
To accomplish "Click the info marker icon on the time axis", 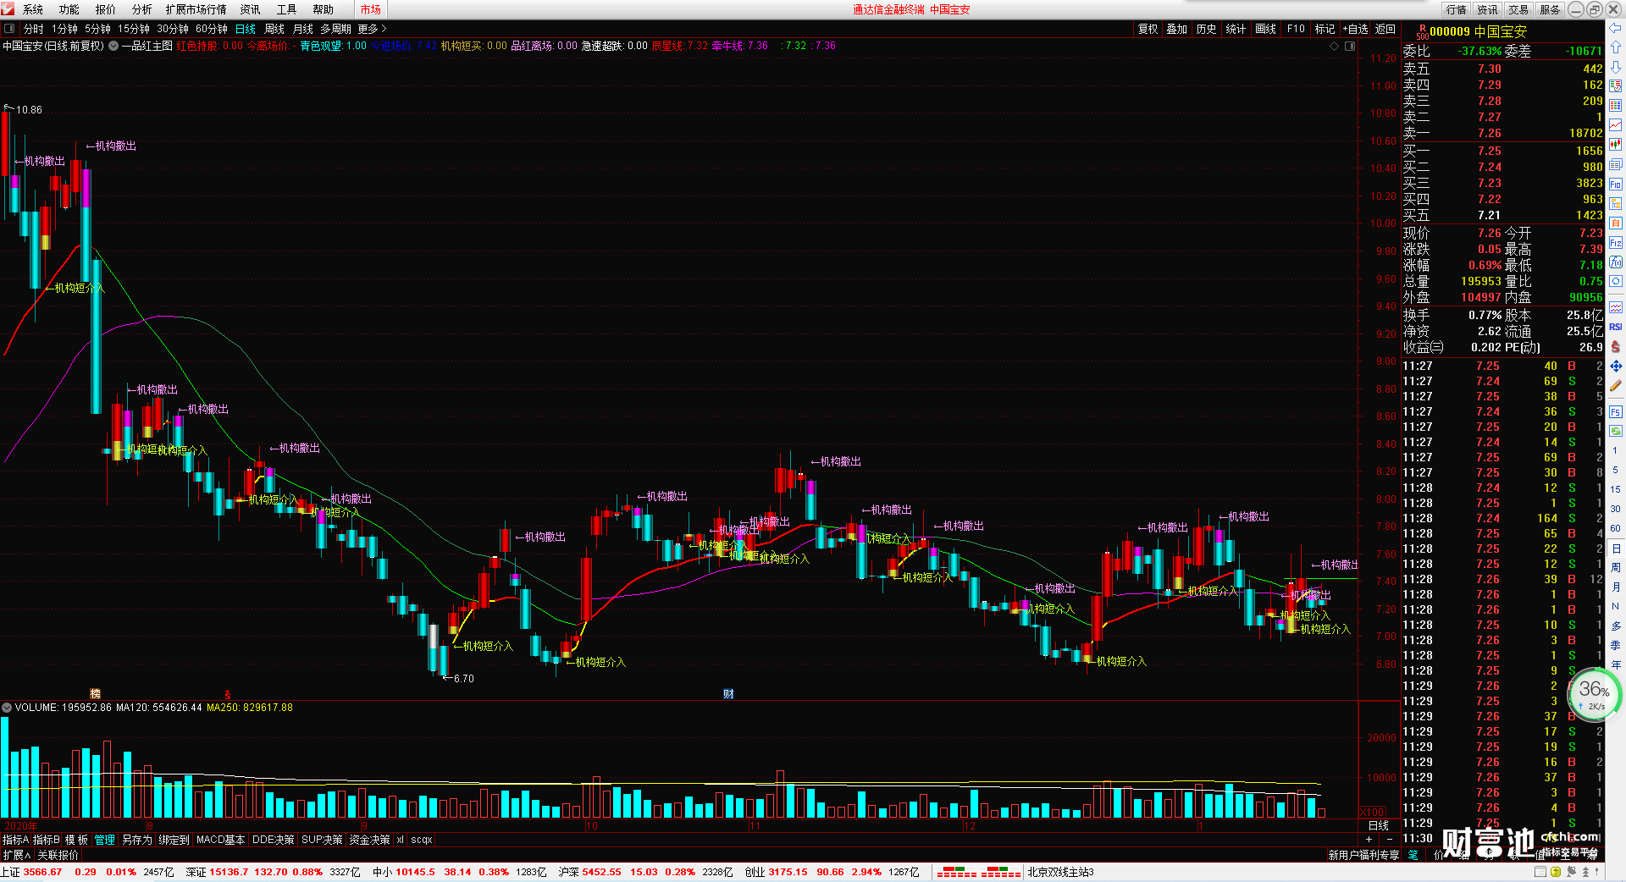I will pyautogui.click(x=728, y=694).
